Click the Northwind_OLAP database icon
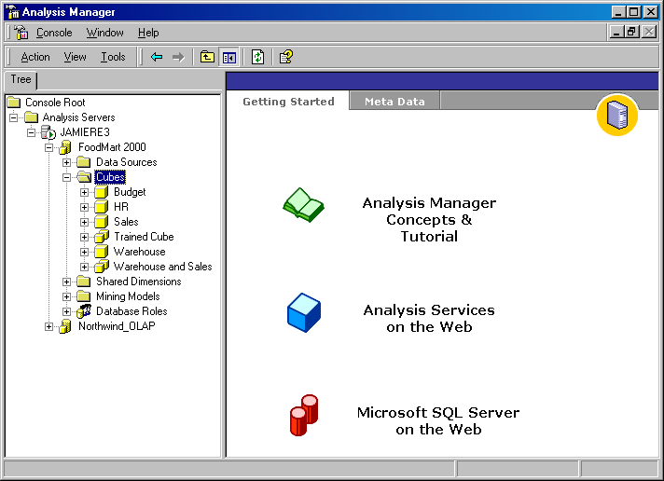This screenshot has height=481, width=664. [x=65, y=326]
